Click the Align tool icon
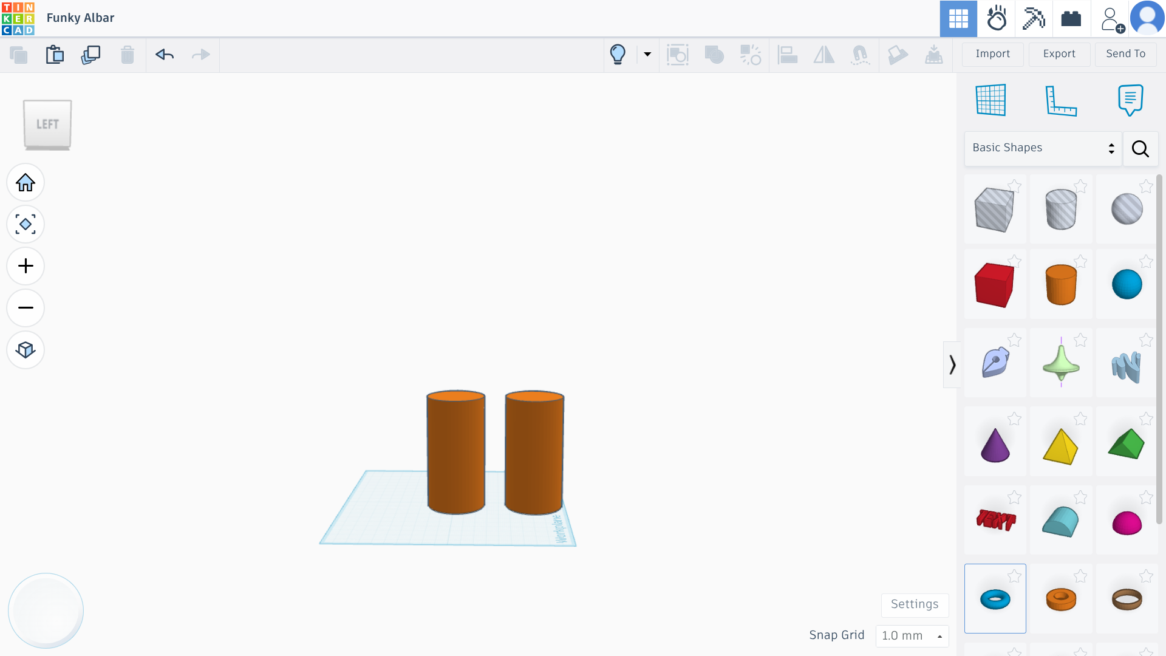Image resolution: width=1166 pixels, height=656 pixels. click(788, 55)
